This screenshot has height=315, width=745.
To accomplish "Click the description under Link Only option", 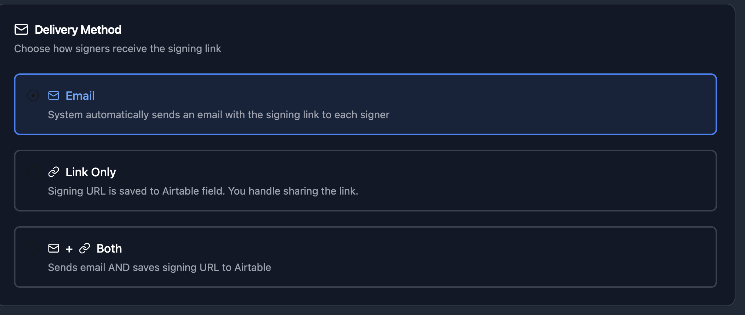I will (203, 191).
